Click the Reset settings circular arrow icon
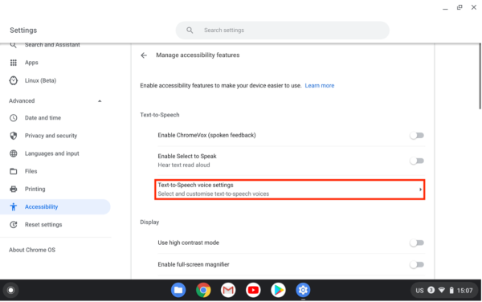The height and width of the screenshot is (302, 482). [x=13, y=225]
